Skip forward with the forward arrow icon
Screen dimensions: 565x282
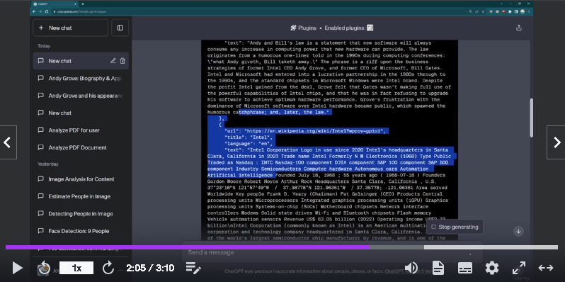pos(108,268)
